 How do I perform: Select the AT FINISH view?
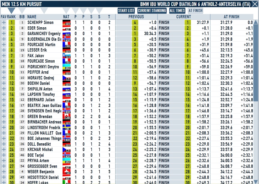point(196,11)
